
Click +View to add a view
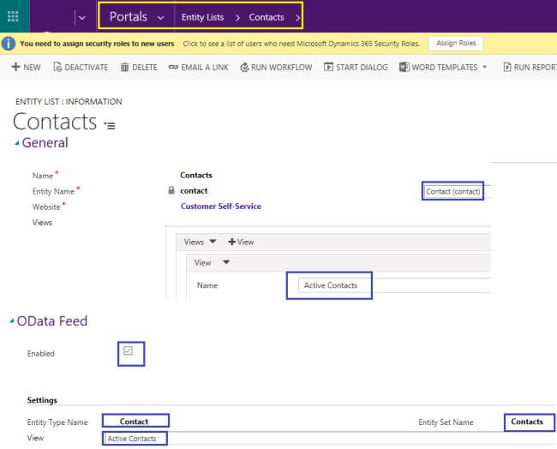click(241, 242)
